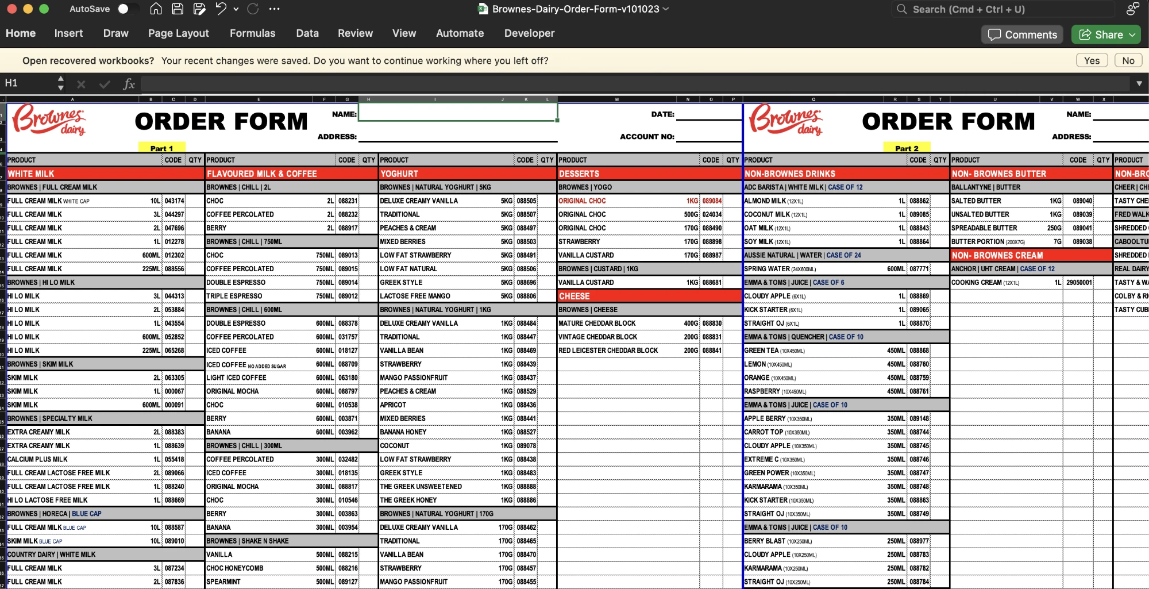Answer Yes to recovered workbooks prompt
Viewport: 1149px width, 589px height.
pos(1092,60)
